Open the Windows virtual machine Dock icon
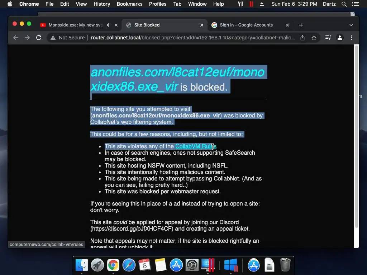 pos(231,265)
